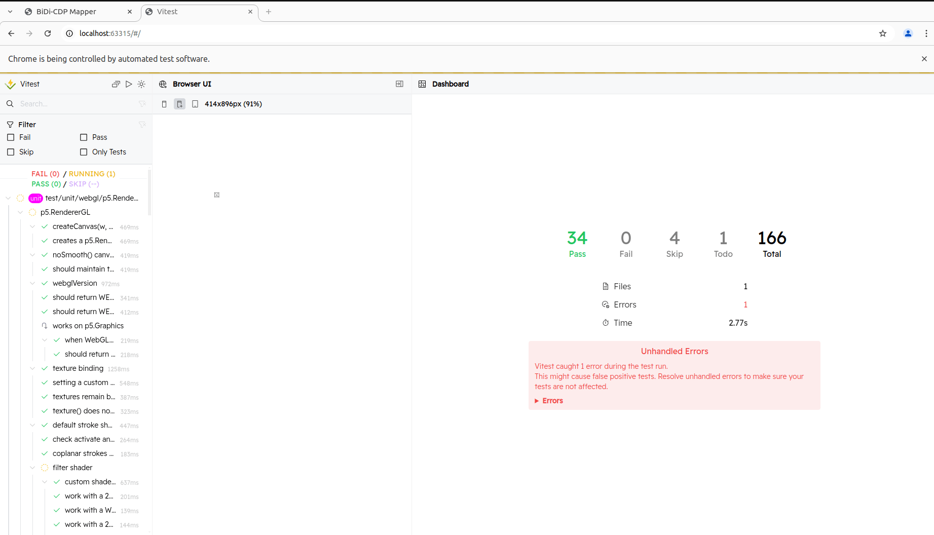The width and height of the screenshot is (934, 535).
Task: Collapse the test/unit/webgl file node
Action: click(x=8, y=198)
